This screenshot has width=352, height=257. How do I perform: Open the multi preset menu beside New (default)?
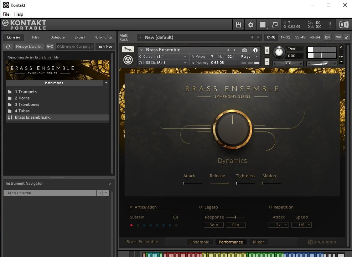click(140, 37)
